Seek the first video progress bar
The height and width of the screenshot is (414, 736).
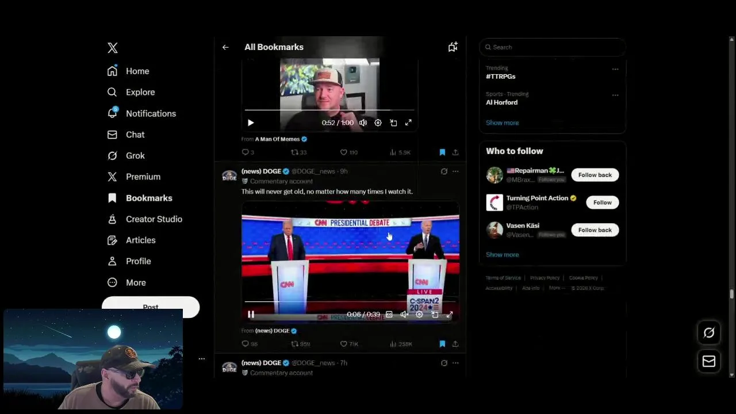pos(329,109)
